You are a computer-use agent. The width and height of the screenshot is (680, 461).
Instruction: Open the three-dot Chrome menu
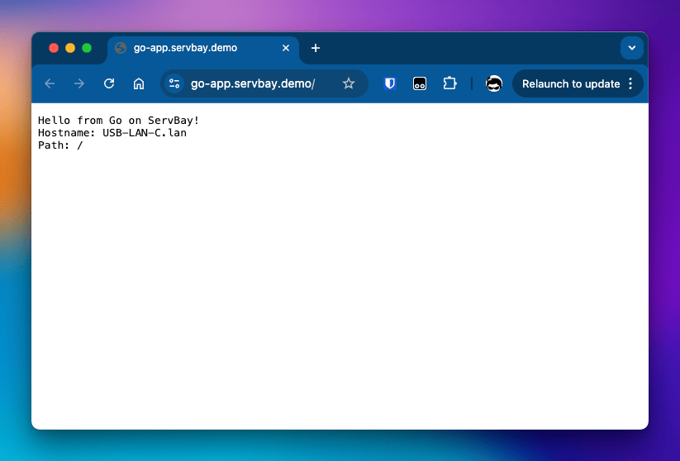631,83
